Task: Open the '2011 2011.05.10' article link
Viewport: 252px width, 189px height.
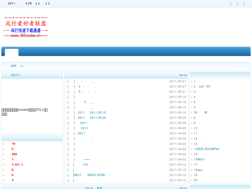Action: (92, 113)
